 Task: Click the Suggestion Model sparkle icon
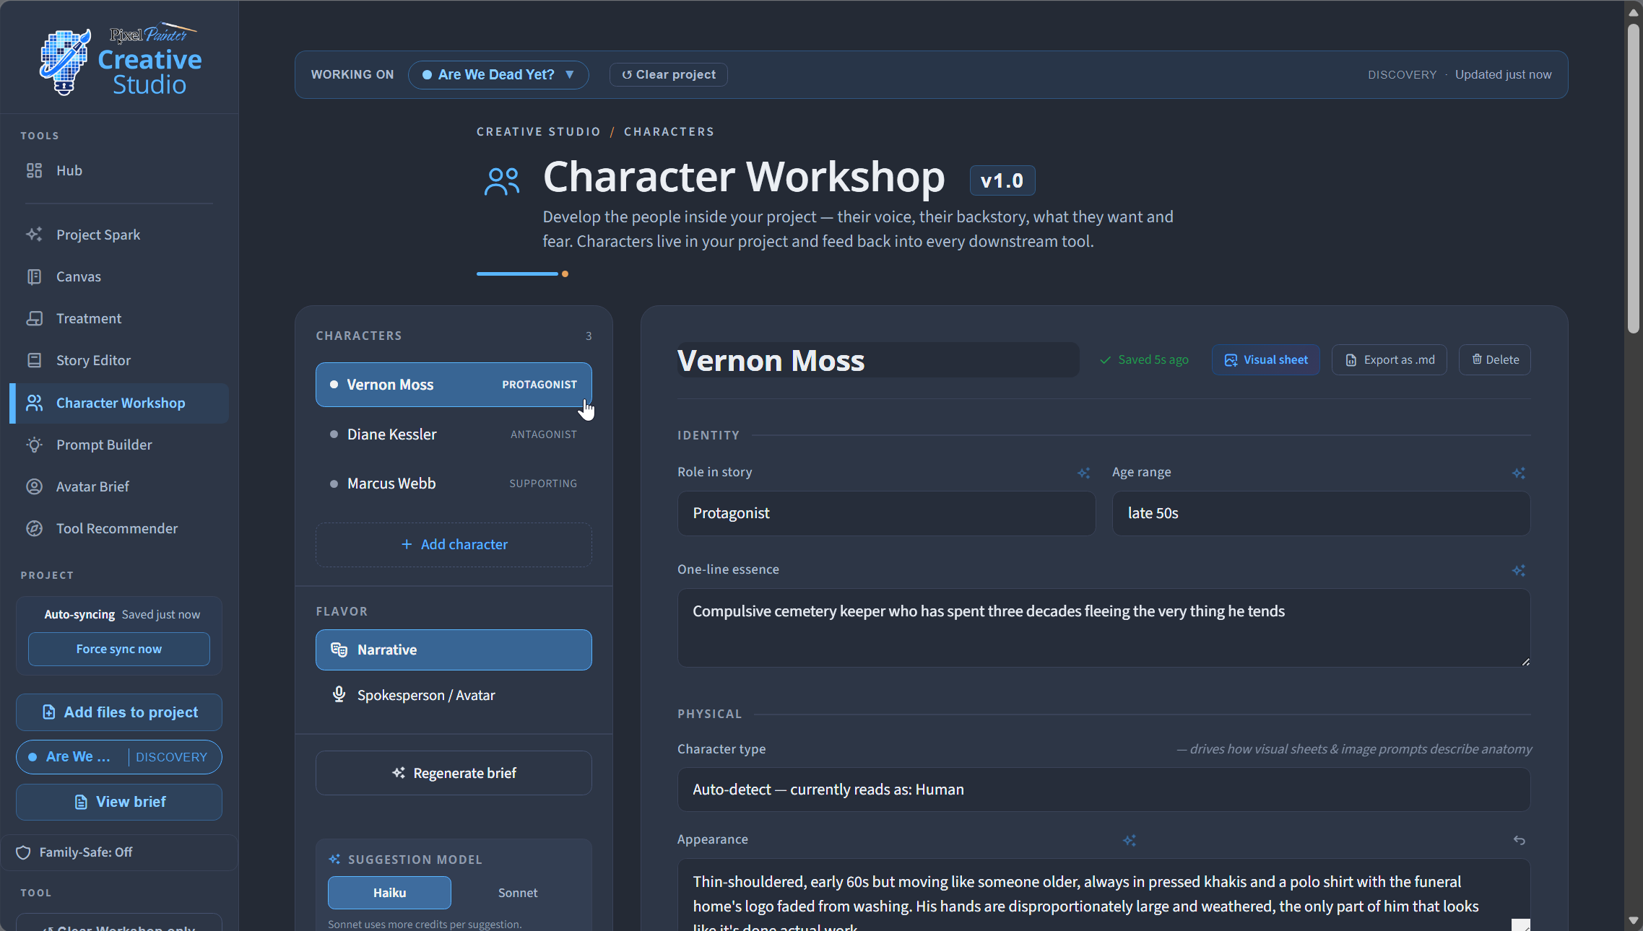coord(334,859)
